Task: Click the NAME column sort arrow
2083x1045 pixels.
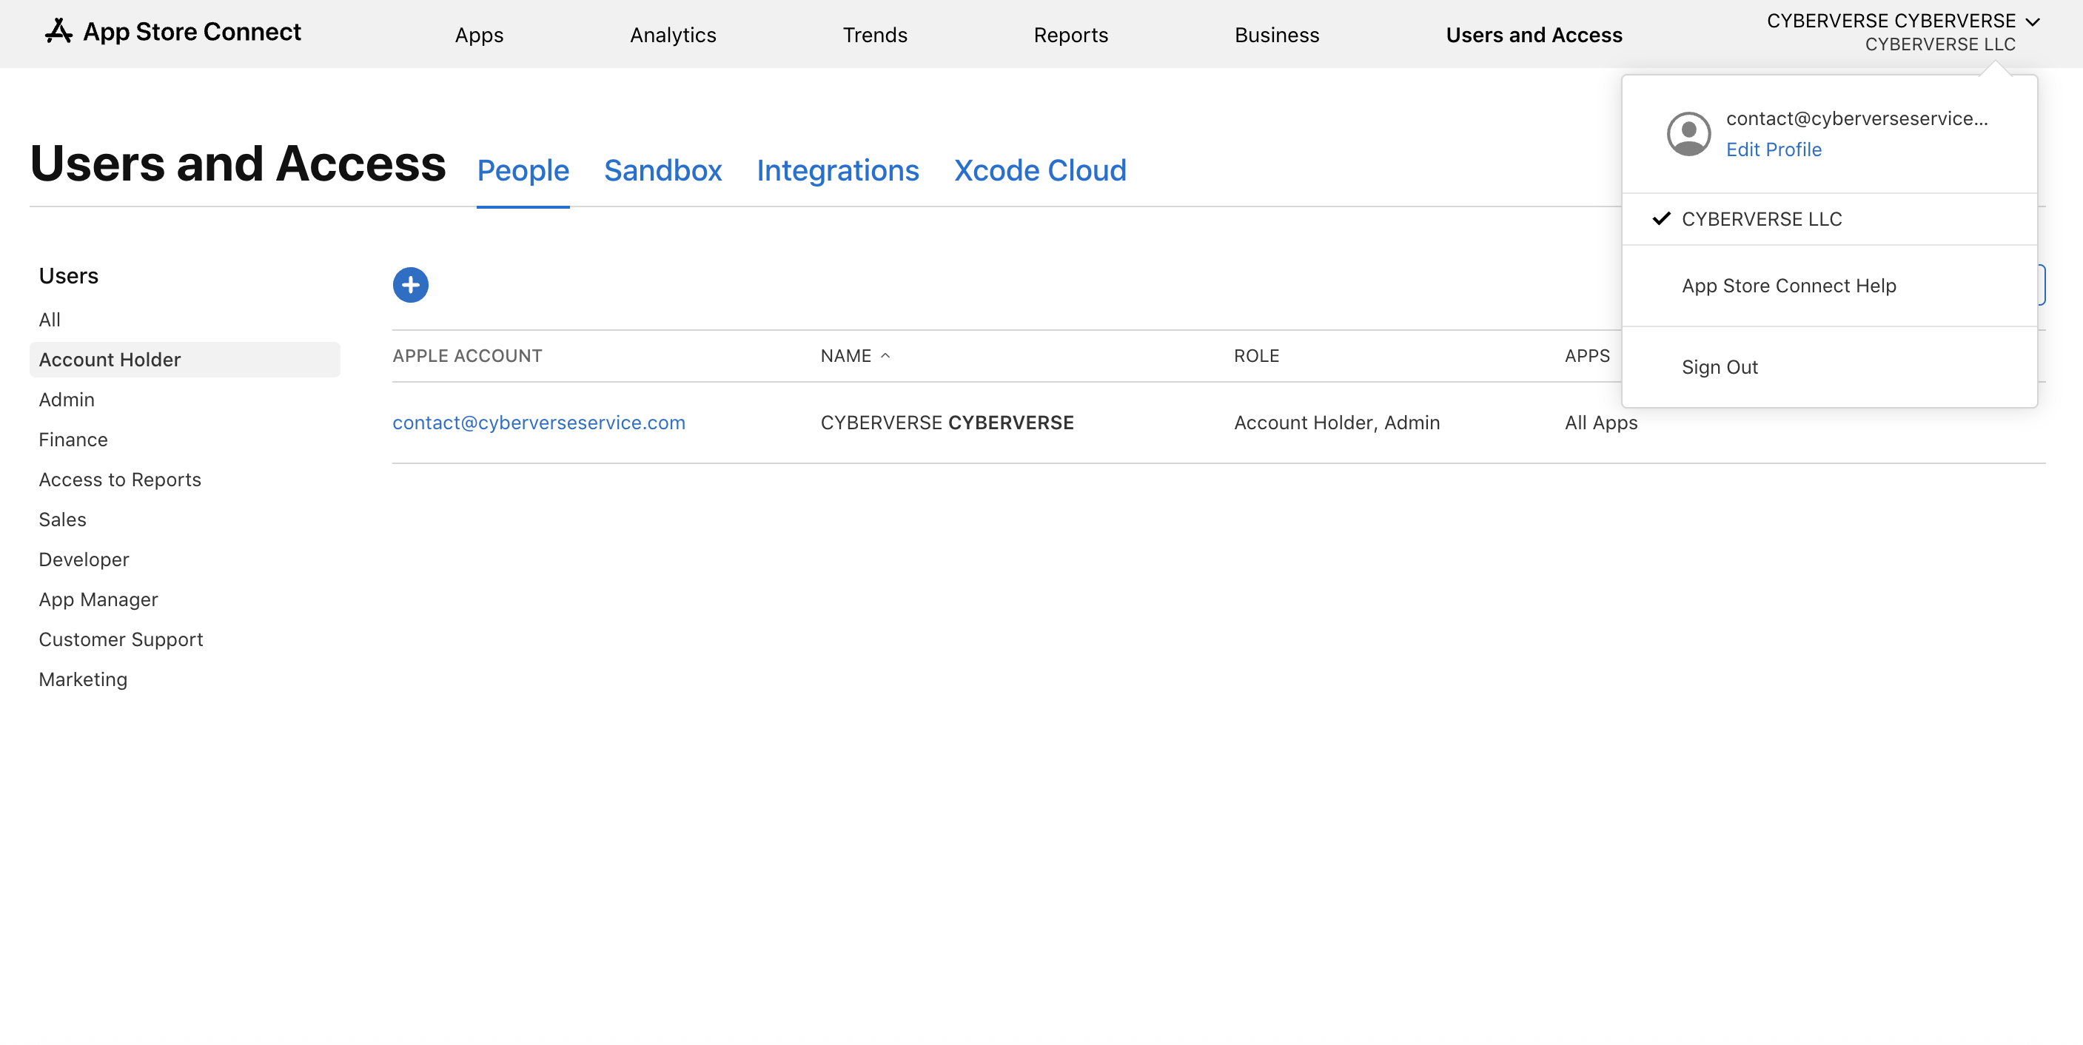Action: pyautogui.click(x=885, y=355)
